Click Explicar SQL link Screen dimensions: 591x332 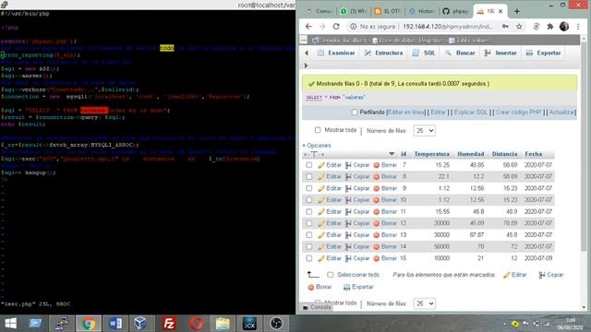(471, 113)
